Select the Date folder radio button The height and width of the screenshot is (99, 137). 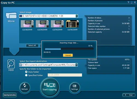(x=26, y=72)
